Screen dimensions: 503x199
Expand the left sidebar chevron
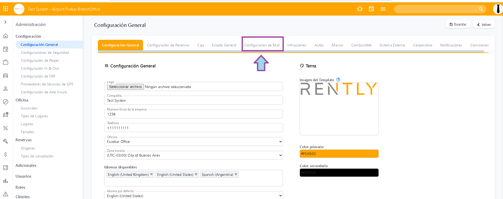tap(6, 22)
